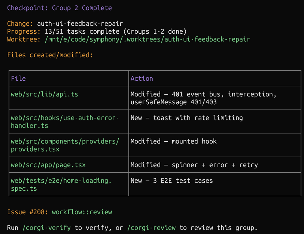304x234 pixels.
Task: Click the workflow::review status text
Action: point(82,212)
